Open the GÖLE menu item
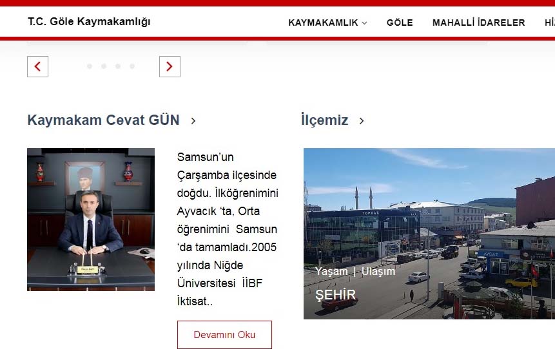555x349 pixels. click(x=400, y=23)
